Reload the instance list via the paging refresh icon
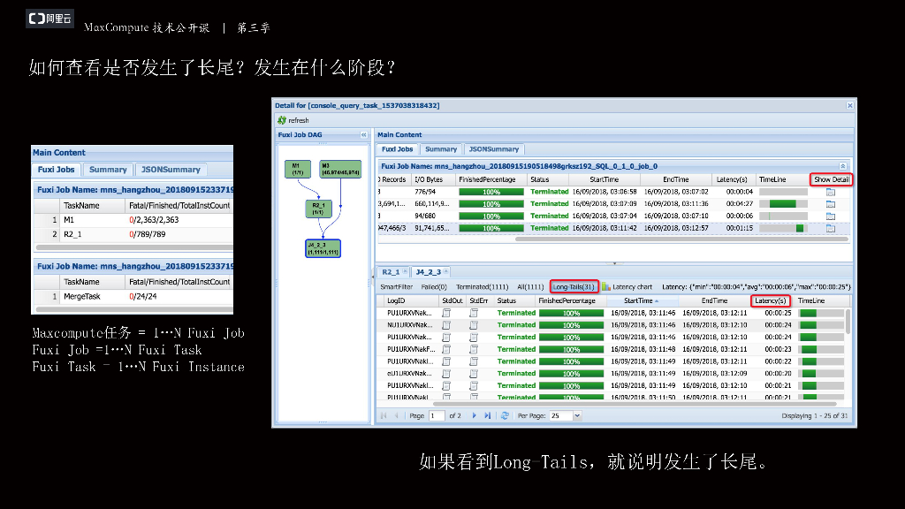The image size is (905, 509). coord(505,415)
